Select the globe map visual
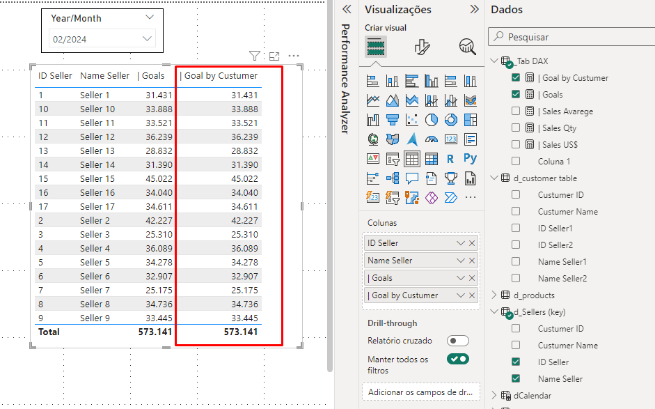The width and height of the screenshot is (655, 409). tap(372, 139)
